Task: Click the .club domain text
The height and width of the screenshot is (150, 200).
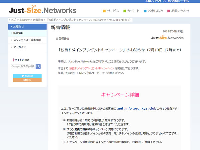Action: [152, 109]
